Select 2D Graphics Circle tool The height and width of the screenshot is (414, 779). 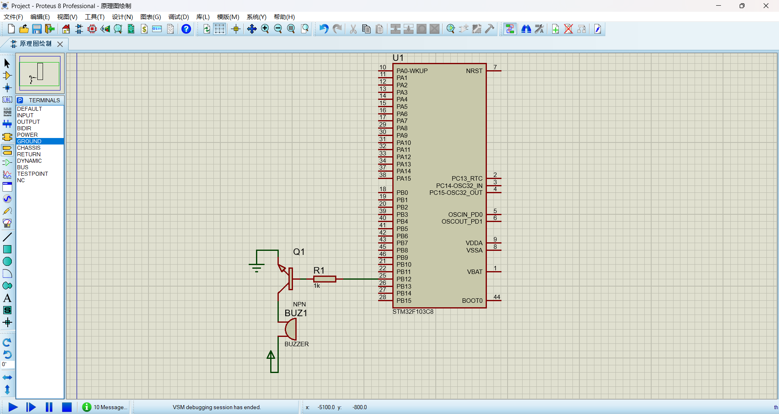click(x=7, y=261)
